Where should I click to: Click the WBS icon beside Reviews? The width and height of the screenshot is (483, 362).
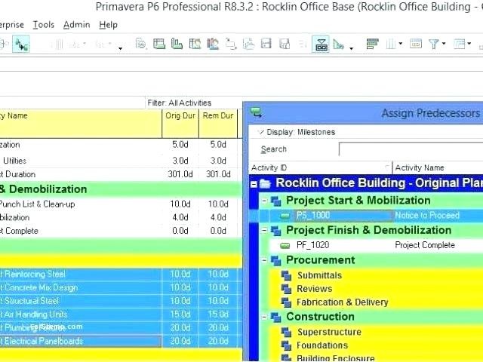287,289
